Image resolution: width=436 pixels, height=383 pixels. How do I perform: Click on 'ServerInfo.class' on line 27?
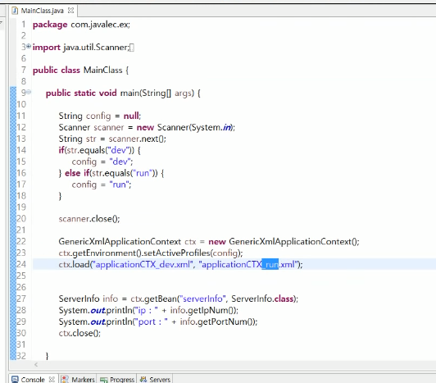click(262, 299)
